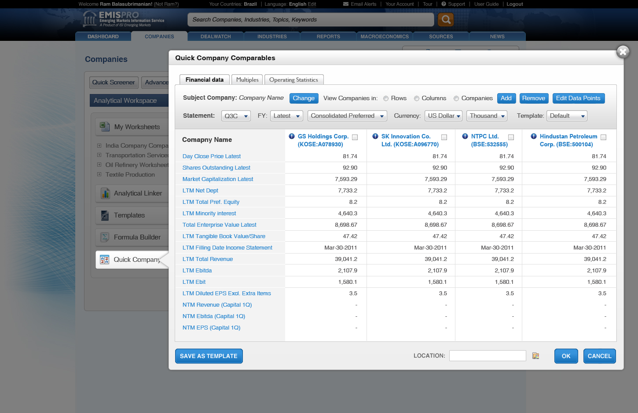This screenshot has height=413, width=638.
Task: Click info icon beside Hindustan Petroleum Corp.
Action: [534, 136]
